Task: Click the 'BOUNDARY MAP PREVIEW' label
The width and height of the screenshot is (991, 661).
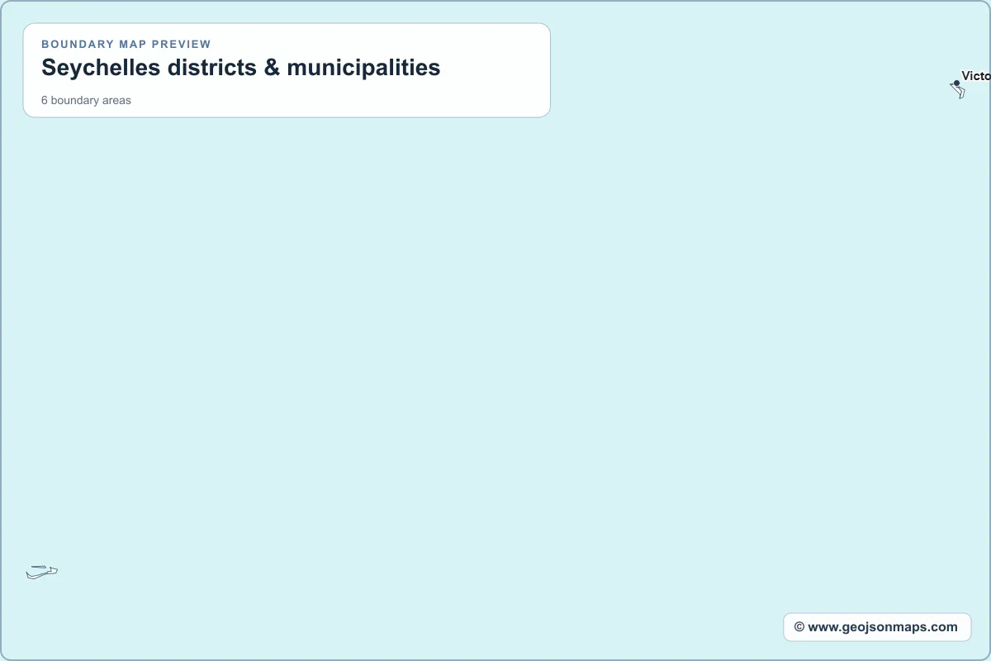Action: click(126, 44)
